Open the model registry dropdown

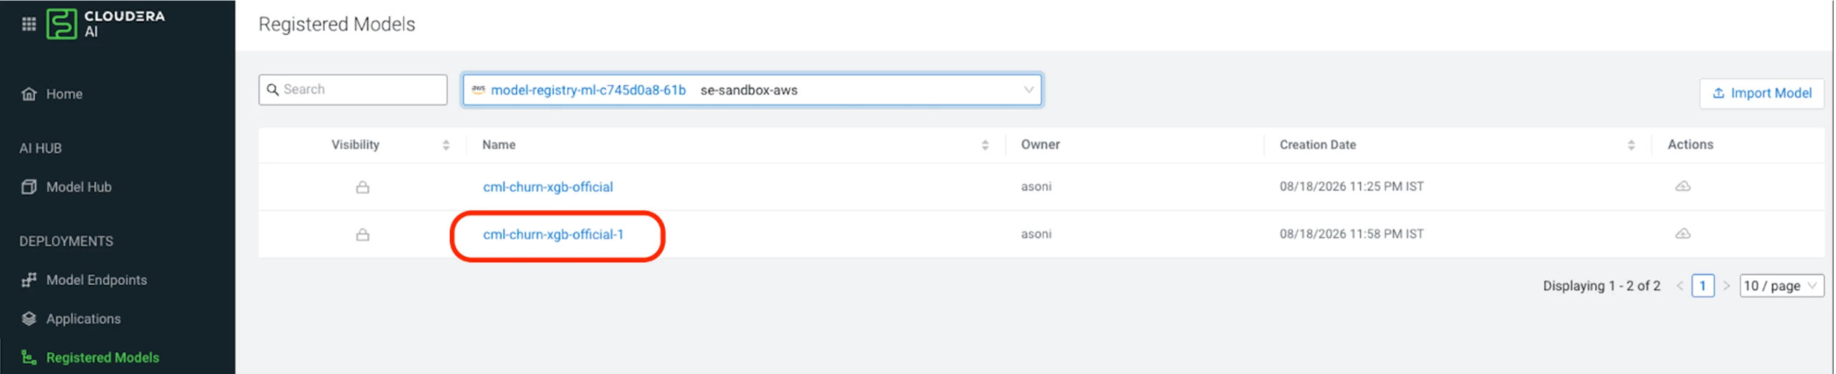pyautogui.click(x=752, y=90)
